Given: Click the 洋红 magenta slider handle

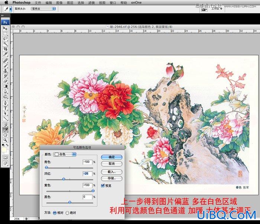Looking at the screenshot, I should (64, 179).
